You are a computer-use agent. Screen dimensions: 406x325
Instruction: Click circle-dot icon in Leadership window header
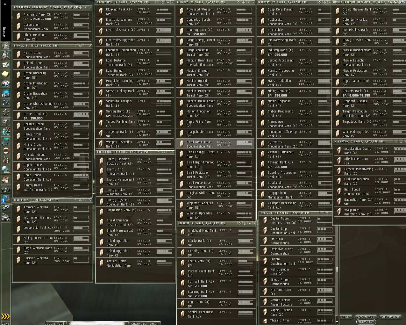click(80, 200)
